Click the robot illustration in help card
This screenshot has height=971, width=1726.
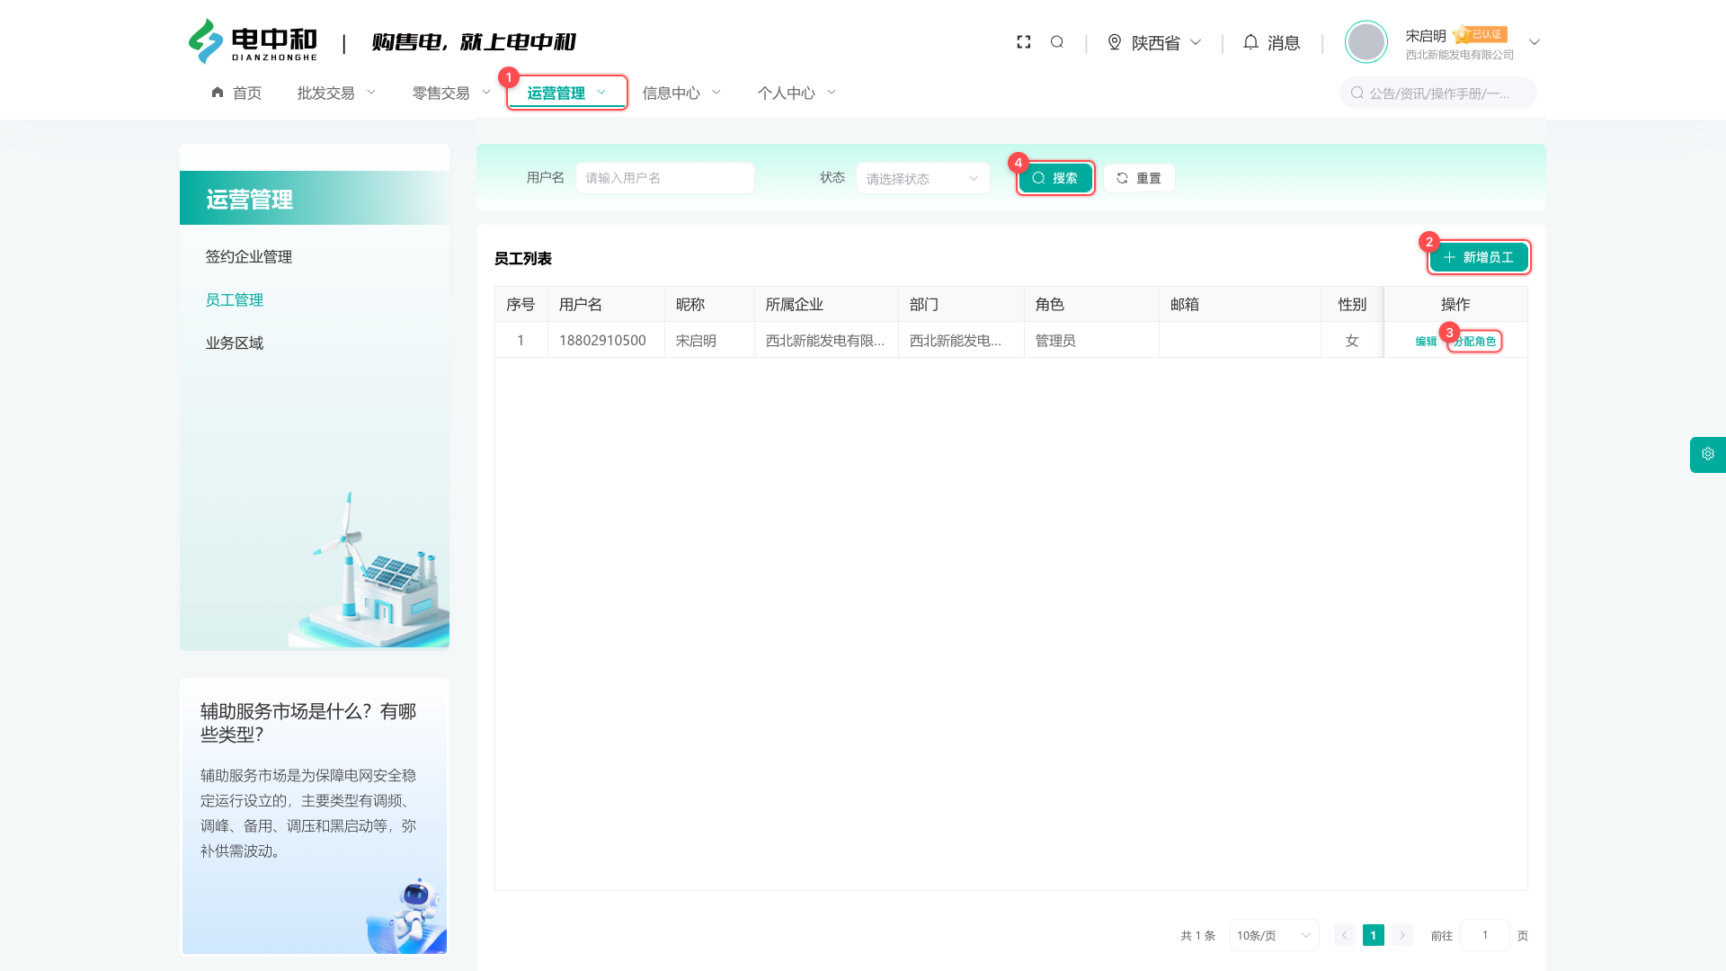(x=407, y=915)
